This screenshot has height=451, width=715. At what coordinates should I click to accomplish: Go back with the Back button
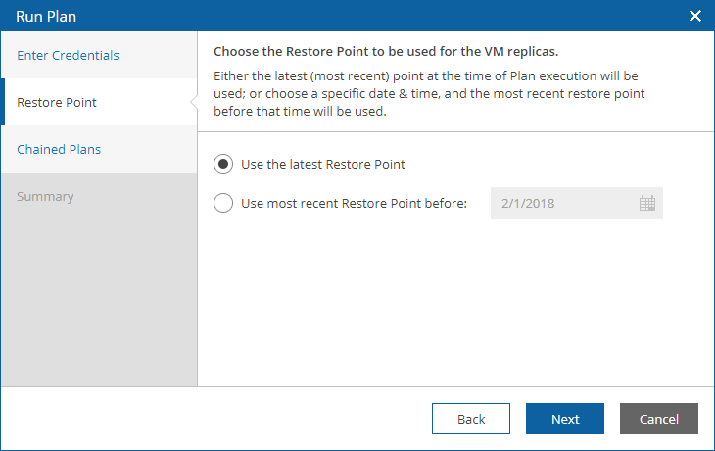(x=471, y=419)
